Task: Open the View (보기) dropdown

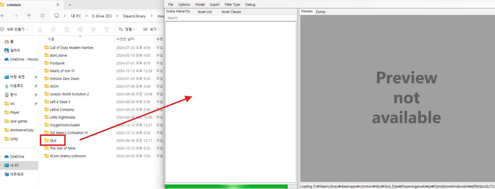Action: coord(152,29)
